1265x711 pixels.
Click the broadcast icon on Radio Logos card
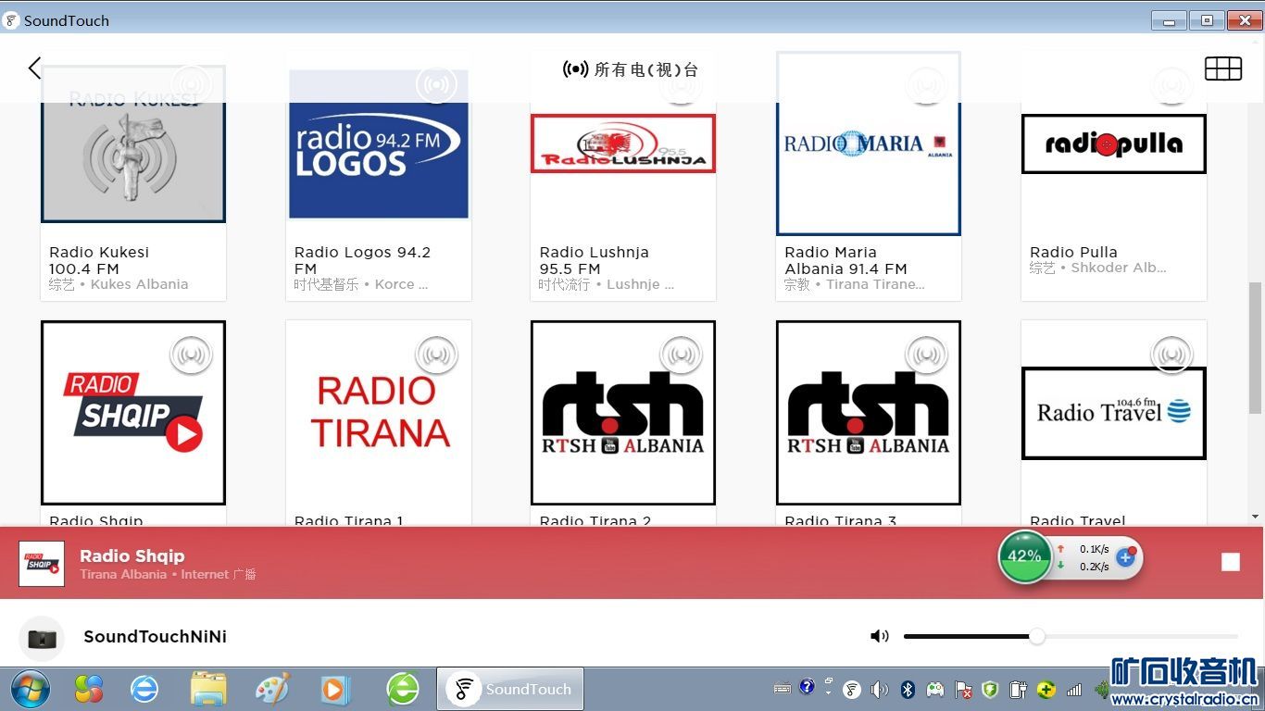pyautogui.click(x=436, y=84)
